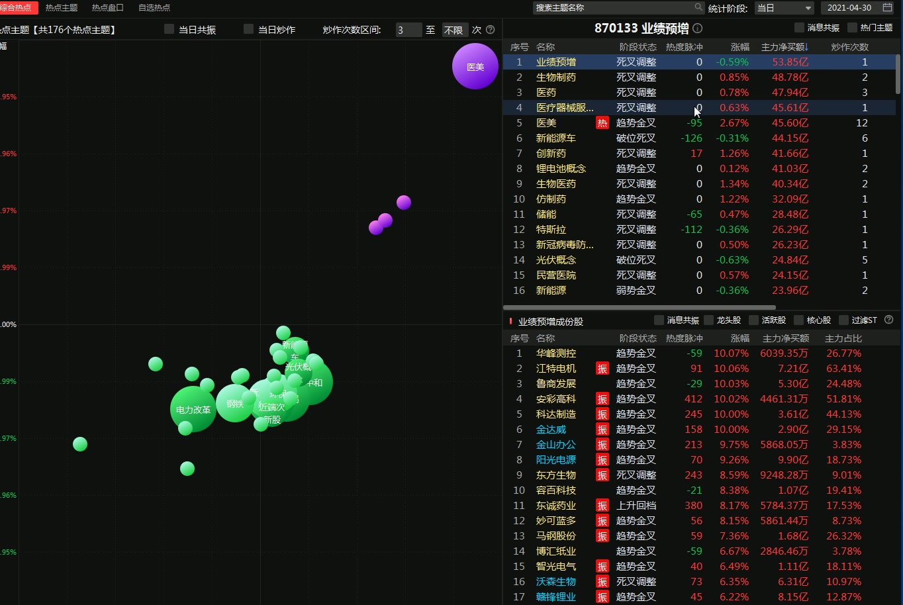Screen dimensions: 903x605
Task: Open the calendar date picker icon
Action: (888, 7)
